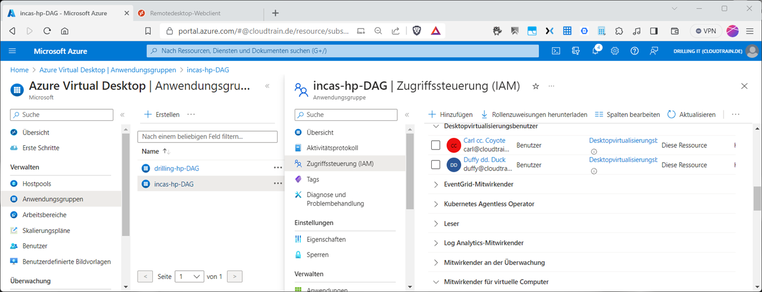Favorite incas-hp-DAG with star icon
The height and width of the screenshot is (292, 762).
[536, 86]
